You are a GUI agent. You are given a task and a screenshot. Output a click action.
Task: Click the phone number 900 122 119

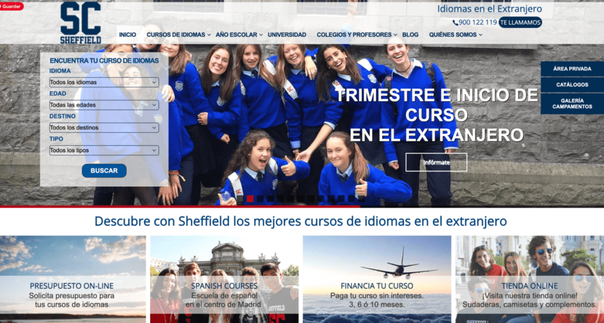coord(478,22)
